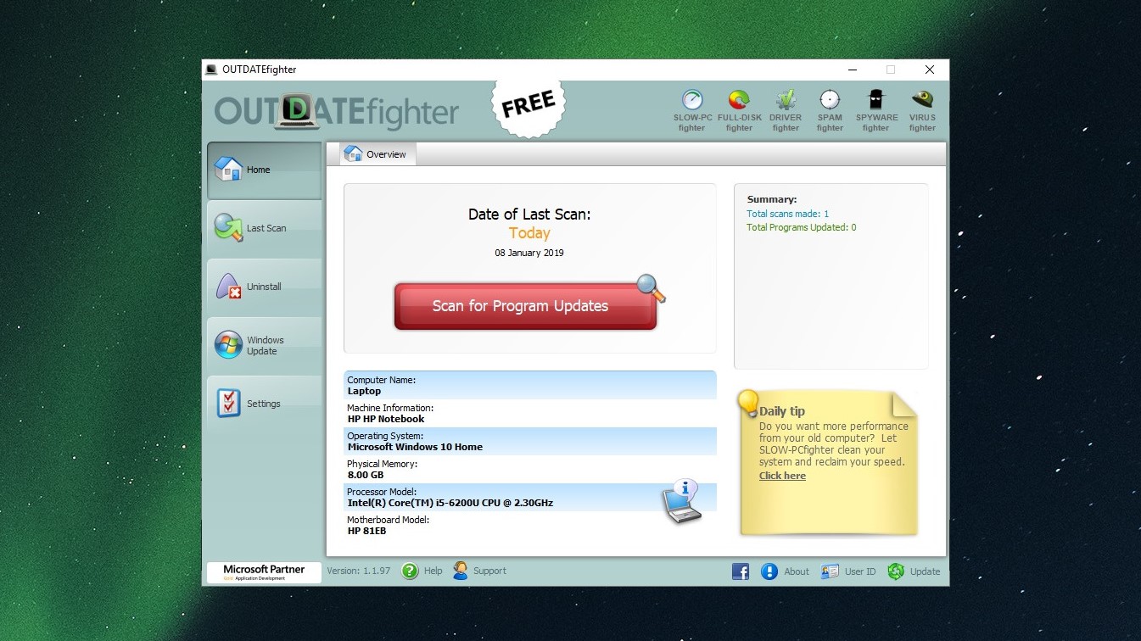Screen dimensions: 1141x641
Task: Click the Intel Core i5-6200U processor text
Action: (x=450, y=504)
